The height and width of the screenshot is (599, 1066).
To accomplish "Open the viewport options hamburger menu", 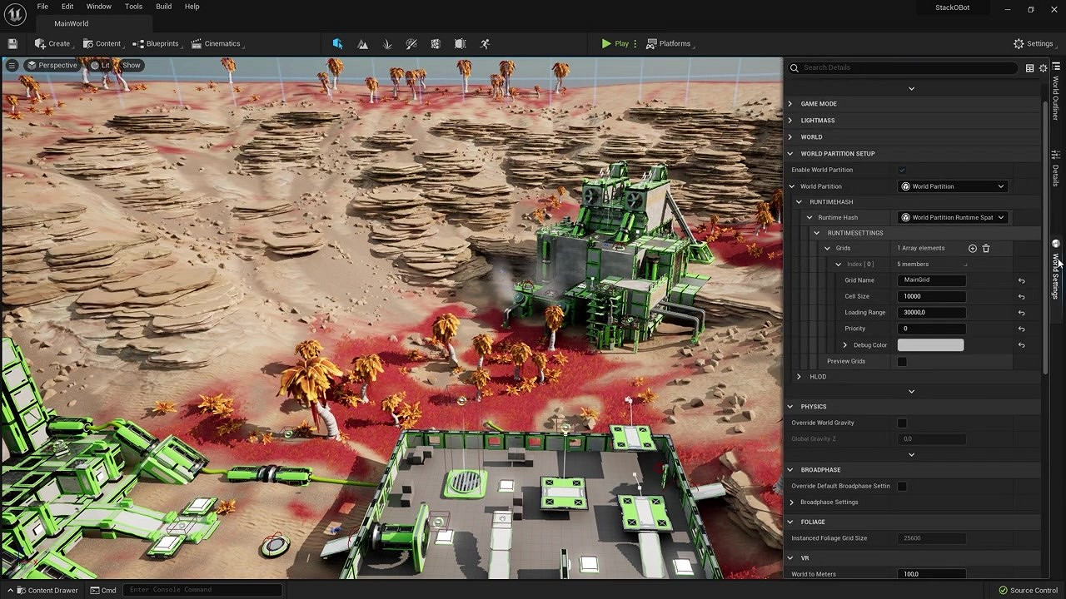I will coord(12,65).
